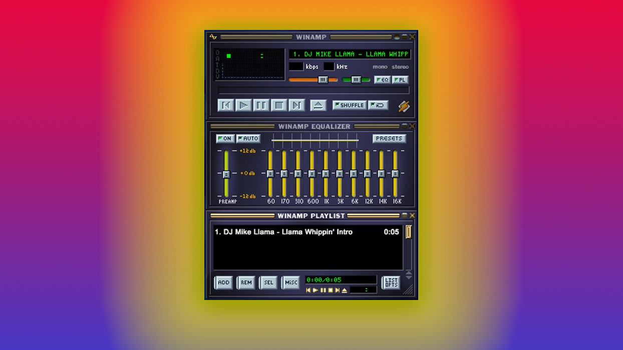This screenshot has height=350, width=623.
Task: Close the Winamp Playlist window
Action: pyautogui.click(x=412, y=215)
